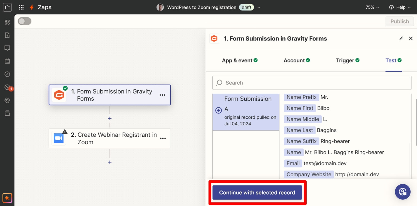The height and width of the screenshot is (206, 417).
Task: Add a step after Zoom step
Action: pyautogui.click(x=110, y=162)
